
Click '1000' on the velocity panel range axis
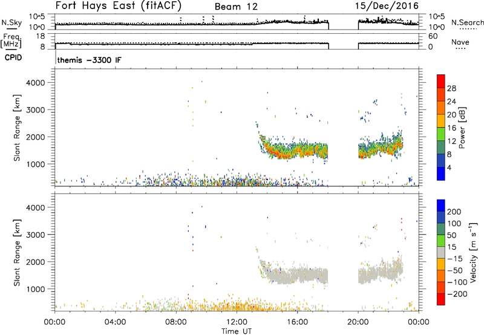[36, 289]
